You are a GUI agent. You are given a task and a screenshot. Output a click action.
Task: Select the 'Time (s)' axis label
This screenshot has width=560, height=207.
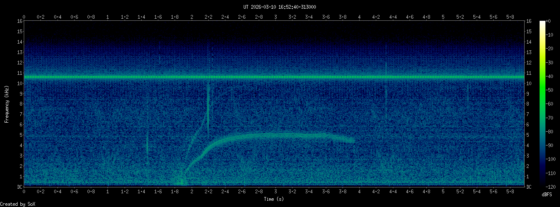pos(274,199)
